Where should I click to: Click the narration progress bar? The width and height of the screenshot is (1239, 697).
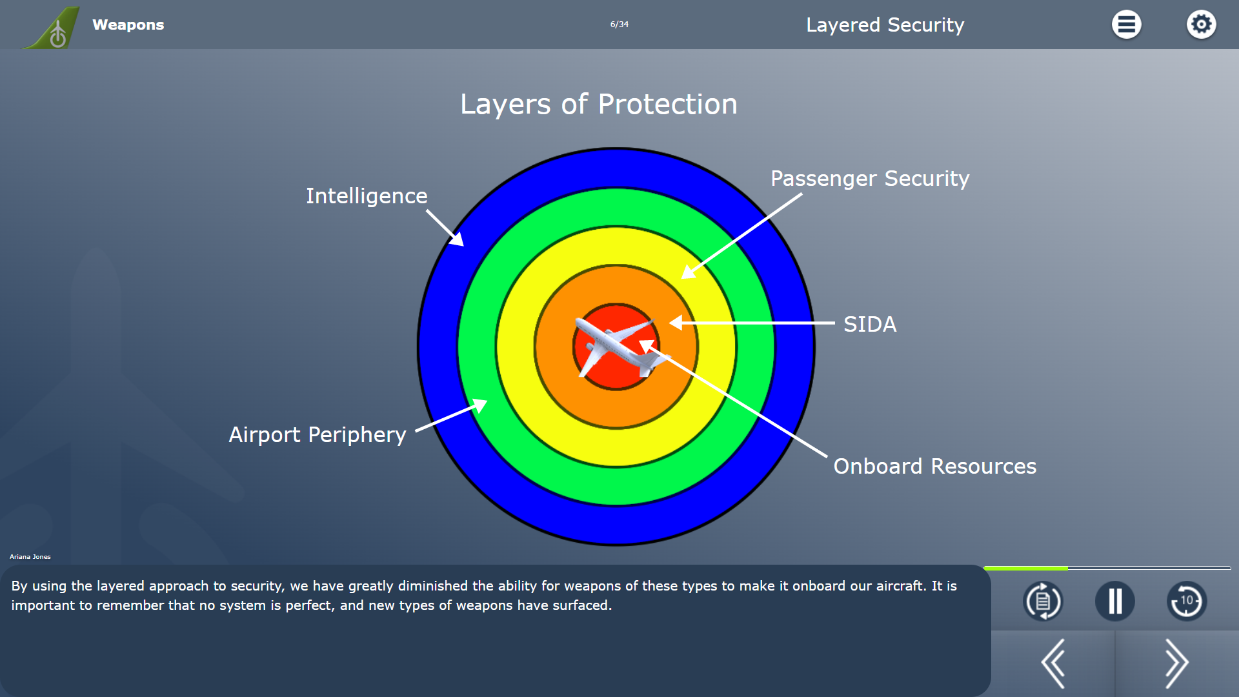click(1107, 568)
